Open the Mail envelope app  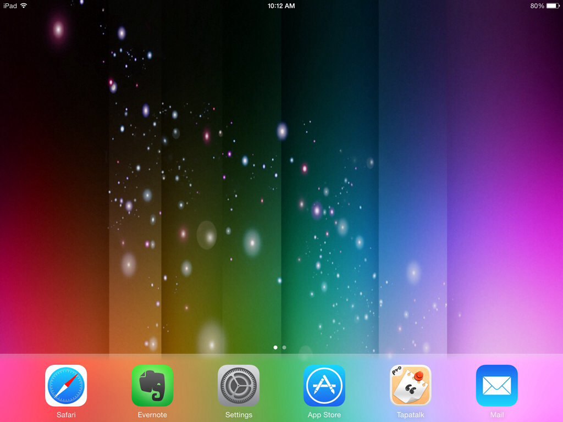pyautogui.click(x=497, y=386)
